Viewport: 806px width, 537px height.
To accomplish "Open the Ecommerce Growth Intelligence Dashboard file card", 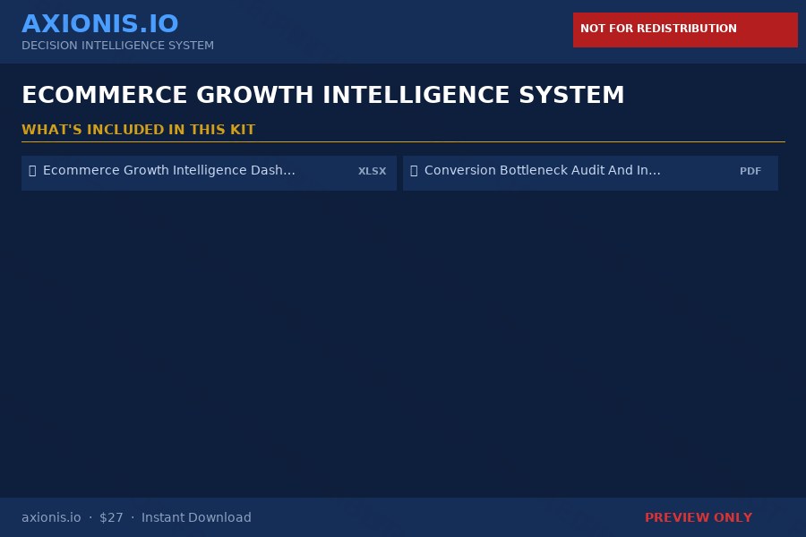I will click(x=210, y=173).
